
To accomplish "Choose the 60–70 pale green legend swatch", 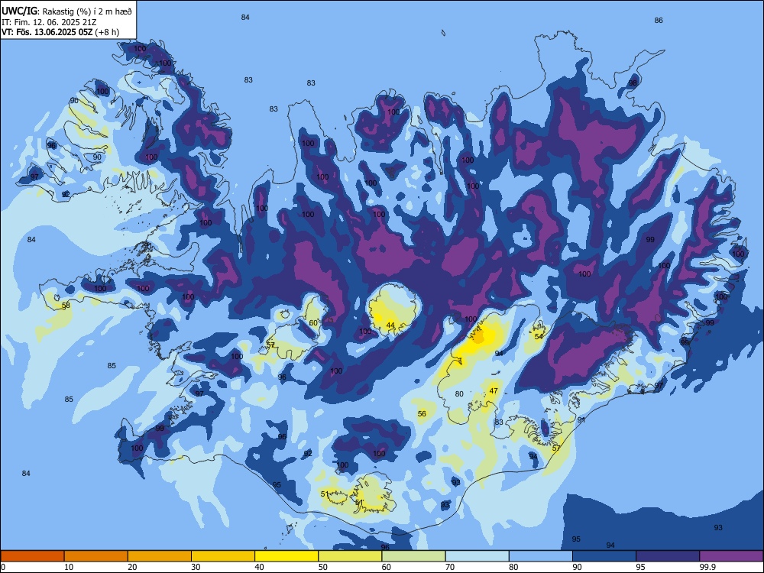I will [x=413, y=556].
